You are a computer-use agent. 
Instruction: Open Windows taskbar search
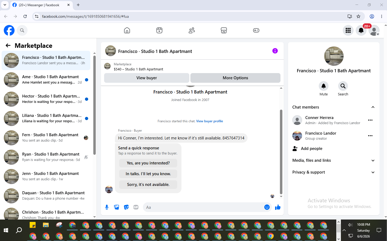(x=19, y=230)
